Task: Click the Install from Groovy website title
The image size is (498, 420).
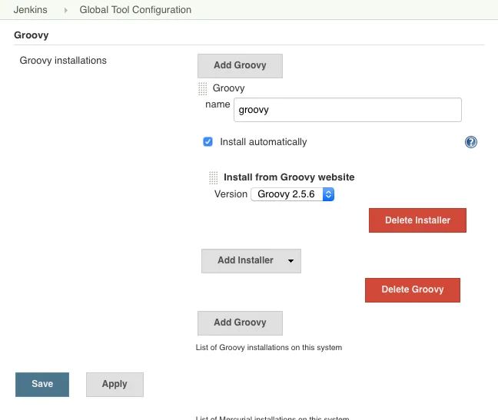Action: pyautogui.click(x=289, y=177)
